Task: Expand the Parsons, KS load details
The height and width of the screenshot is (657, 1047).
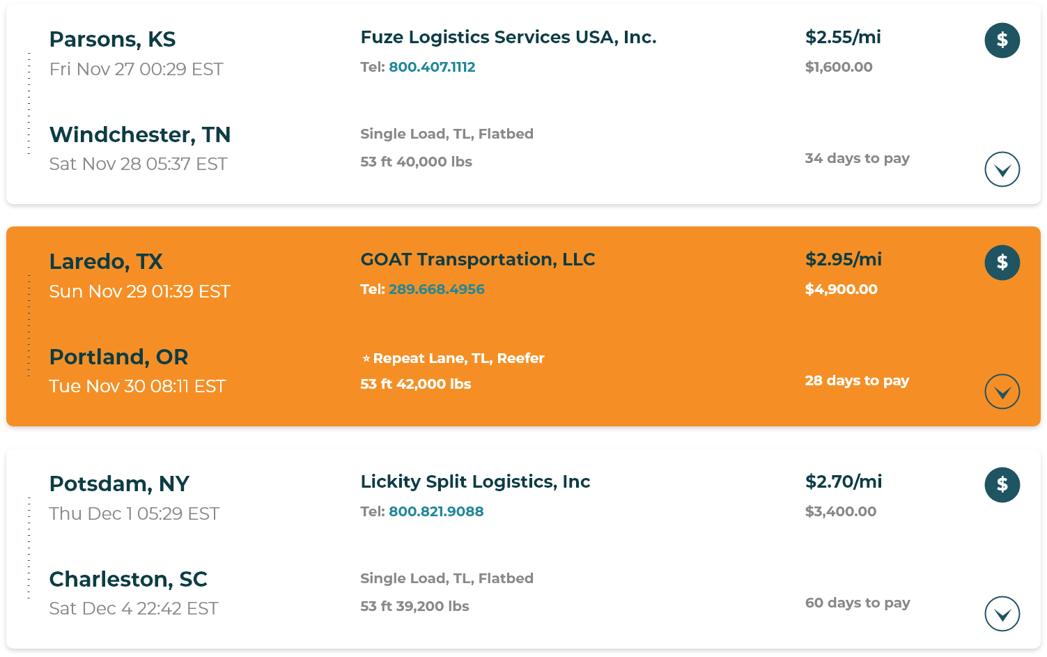Action: tap(1002, 169)
